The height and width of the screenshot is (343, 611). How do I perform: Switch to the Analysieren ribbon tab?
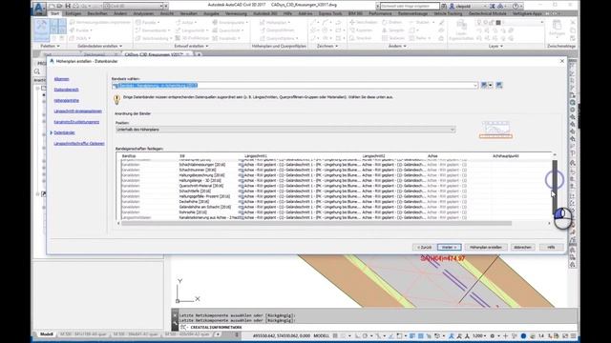click(x=143, y=13)
